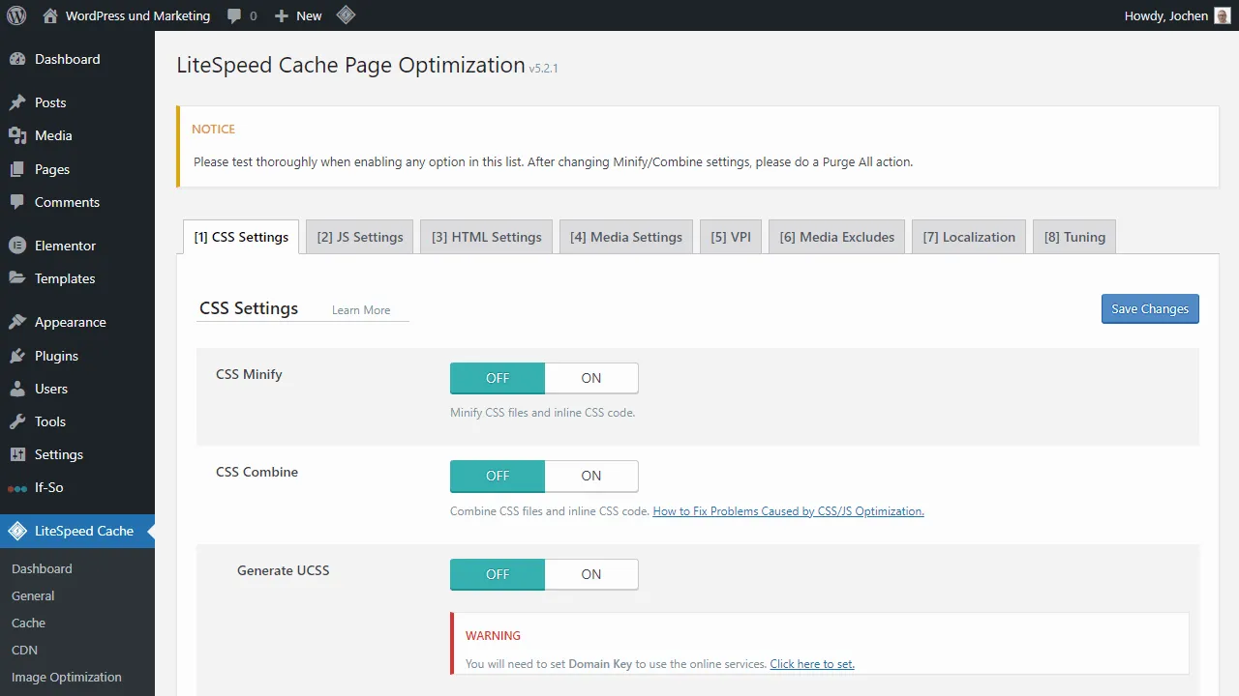Click the Posts pushpin icon

[17, 102]
